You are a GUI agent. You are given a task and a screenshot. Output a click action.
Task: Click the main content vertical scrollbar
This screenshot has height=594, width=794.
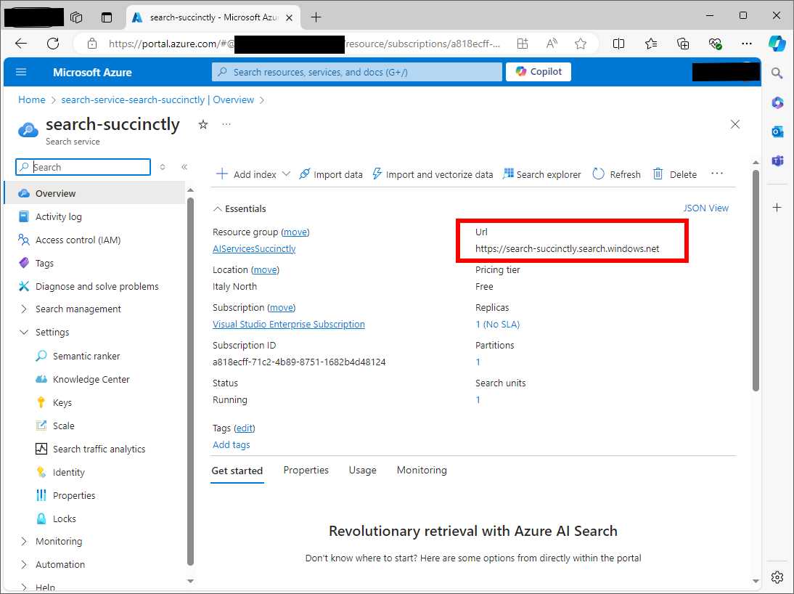click(x=756, y=280)
